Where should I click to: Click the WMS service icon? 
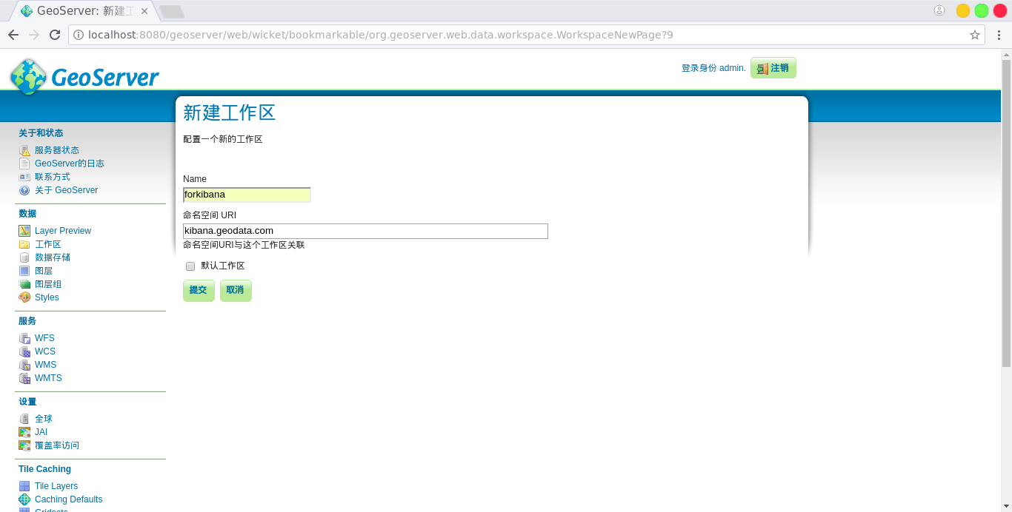point(24,365)
